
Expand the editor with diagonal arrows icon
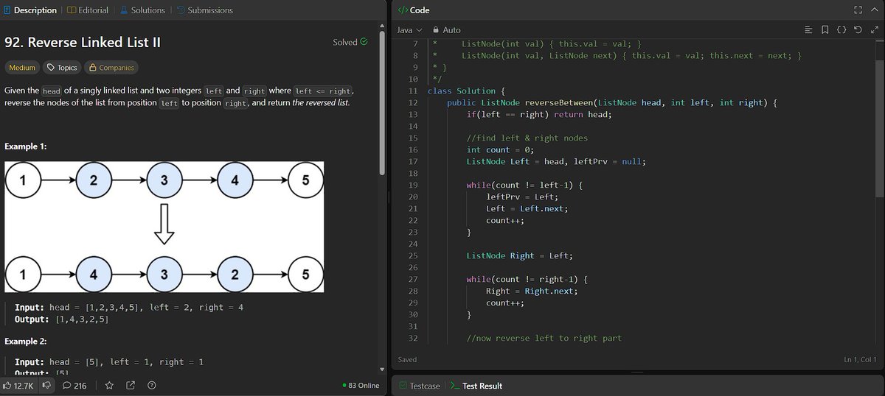coord(873,30)
